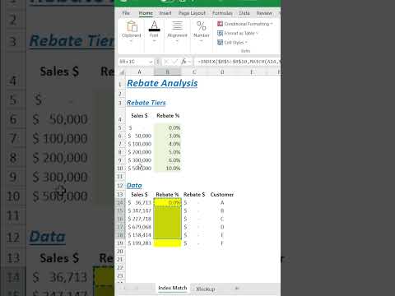This screenshot has height=296, width=395.
Task: Click the $ 227,718 sales cell
Action: (x=140, y=219)
